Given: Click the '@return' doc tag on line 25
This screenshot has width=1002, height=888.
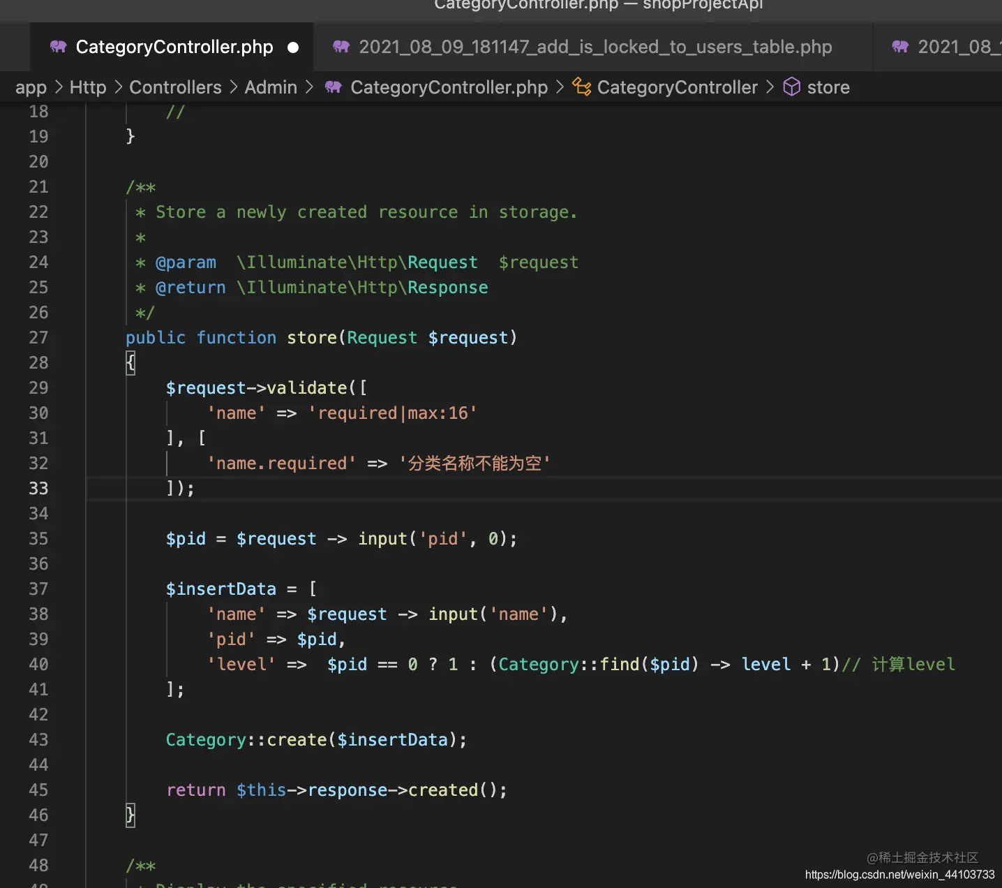Looking at the screenshot, I should [x=190, y=288].
